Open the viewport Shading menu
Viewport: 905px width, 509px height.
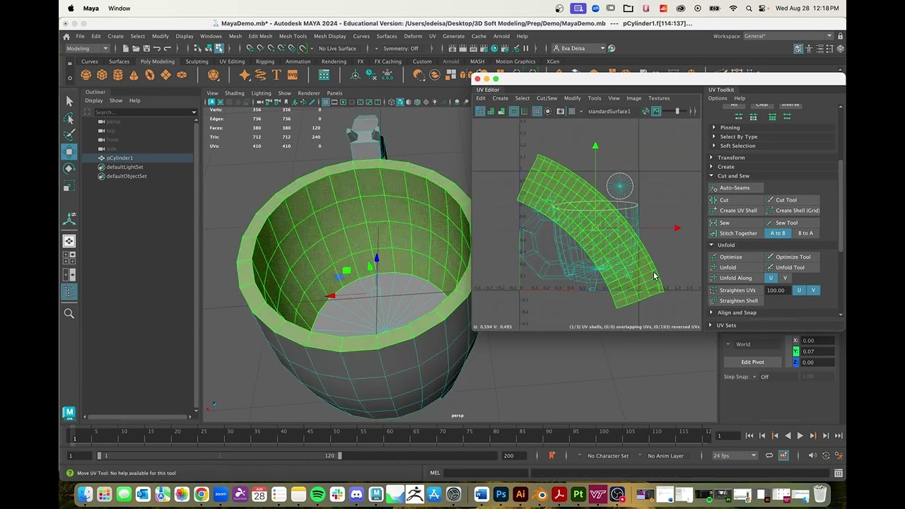click(x=234, y=93)
